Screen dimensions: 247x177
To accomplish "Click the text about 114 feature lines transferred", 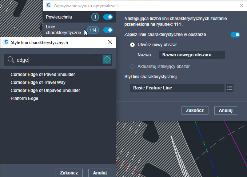I will 175,21.
